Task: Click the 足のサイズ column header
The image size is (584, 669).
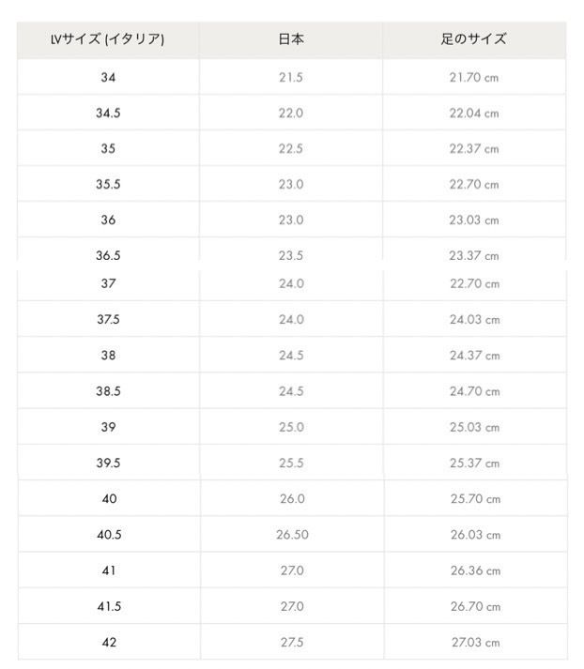Action: pyautogui.click(x=474, y=39)
